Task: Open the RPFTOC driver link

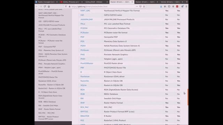Action: coord(84,112)
